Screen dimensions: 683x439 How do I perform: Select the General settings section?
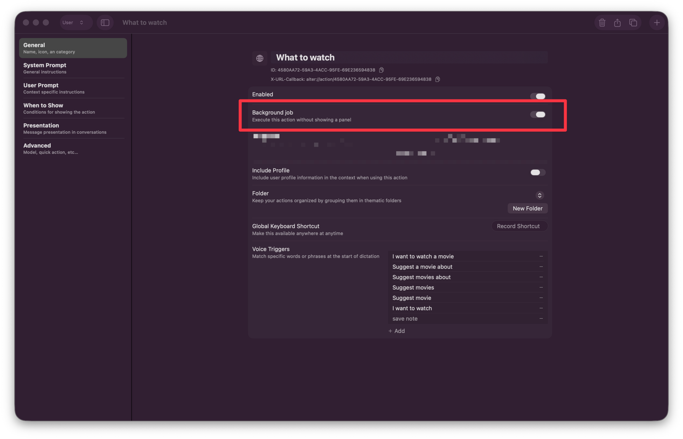[x=73, y=48]
